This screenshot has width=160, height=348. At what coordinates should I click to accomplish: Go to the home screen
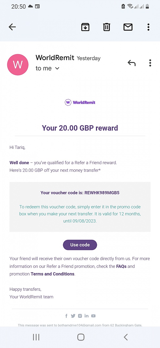[x=81, y=337]
